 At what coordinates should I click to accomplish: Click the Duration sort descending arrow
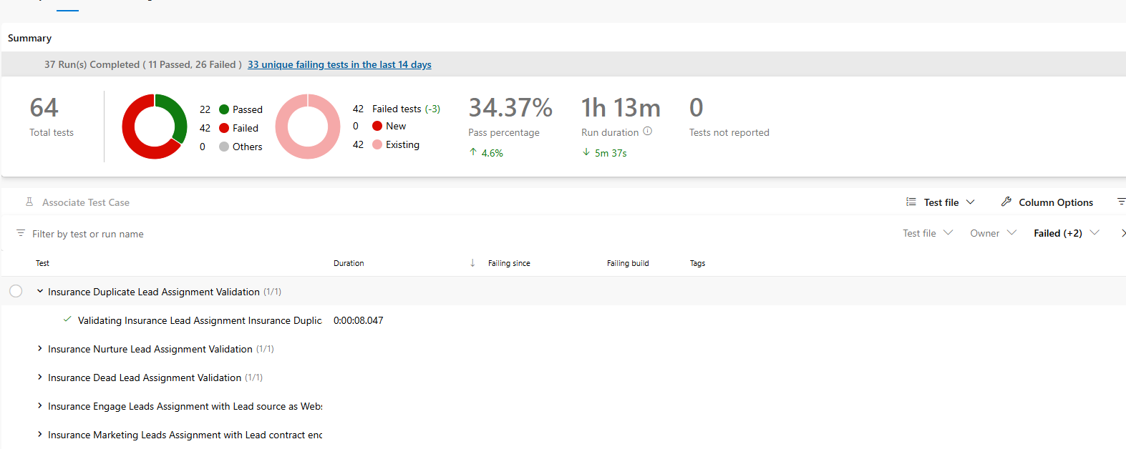[472, 263]
